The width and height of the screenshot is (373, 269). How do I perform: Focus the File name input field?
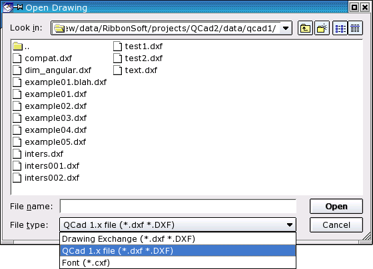coord(178,207)
